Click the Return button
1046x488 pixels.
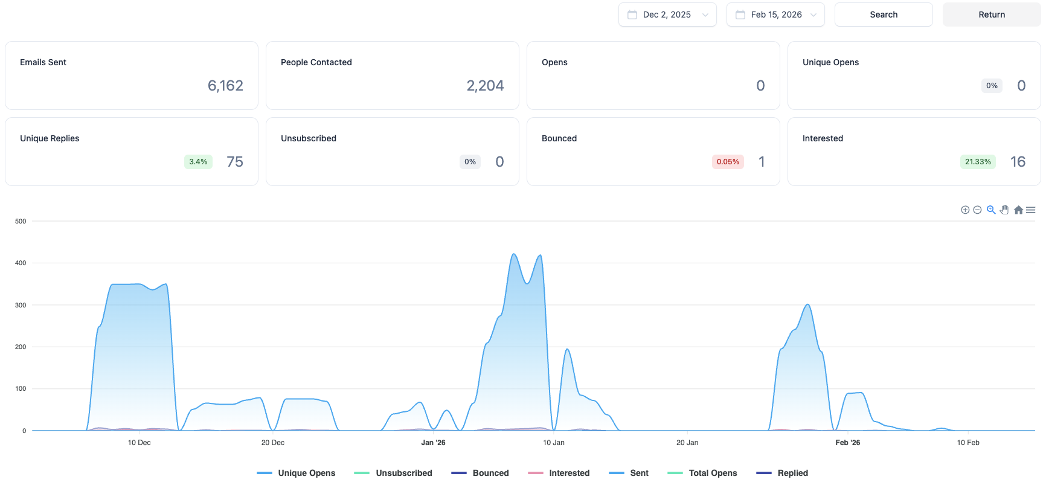point(992,14)
